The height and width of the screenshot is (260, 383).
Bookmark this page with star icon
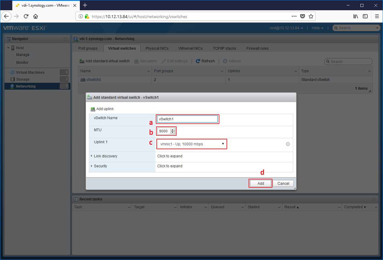[311, 16]
